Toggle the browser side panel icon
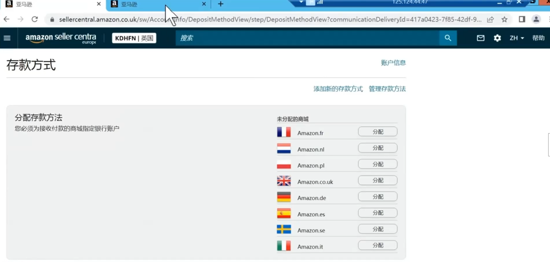 click(x=522, y=19)
